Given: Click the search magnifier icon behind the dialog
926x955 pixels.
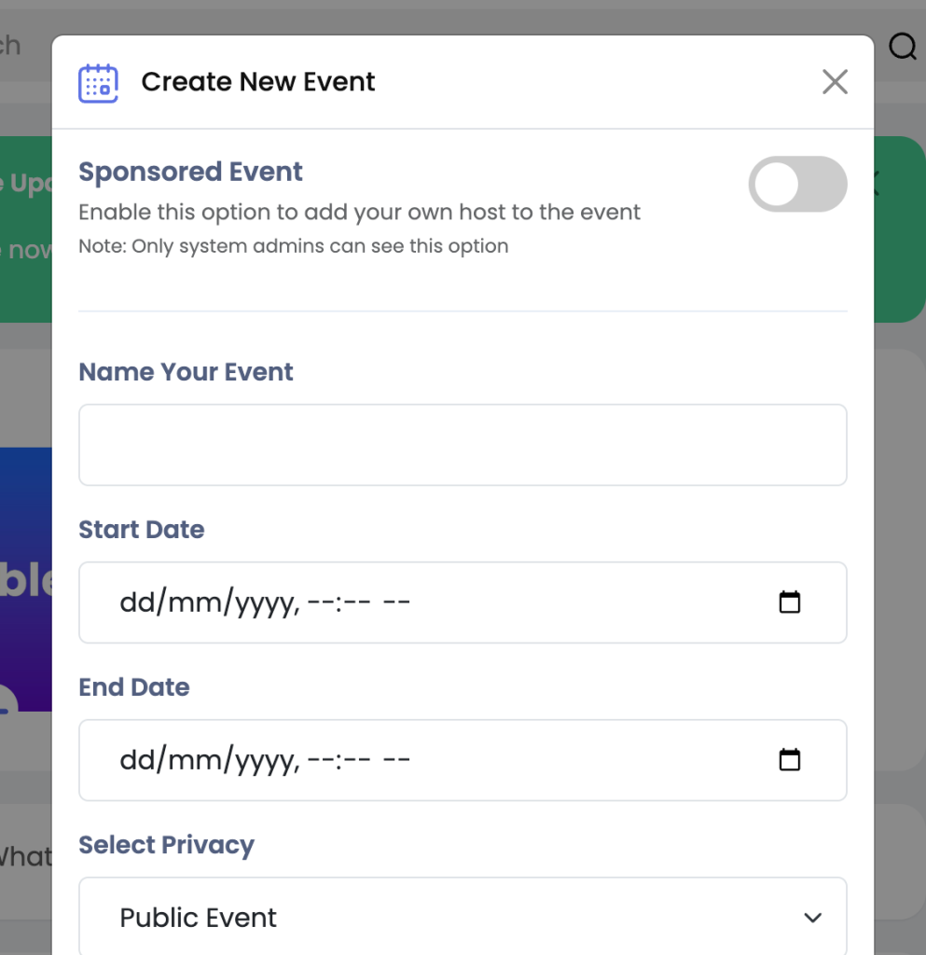Looking at the screenshot, I should [903, 46].
